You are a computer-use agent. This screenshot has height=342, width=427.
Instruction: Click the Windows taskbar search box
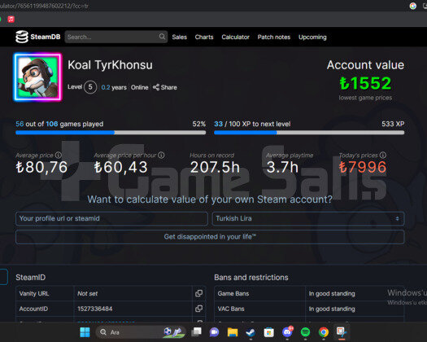pyautogui.click(x=141, y=332)
